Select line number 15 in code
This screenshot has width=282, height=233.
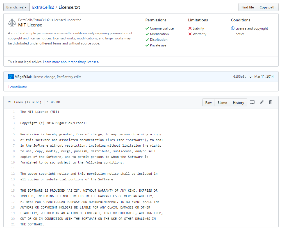[13, 191]
